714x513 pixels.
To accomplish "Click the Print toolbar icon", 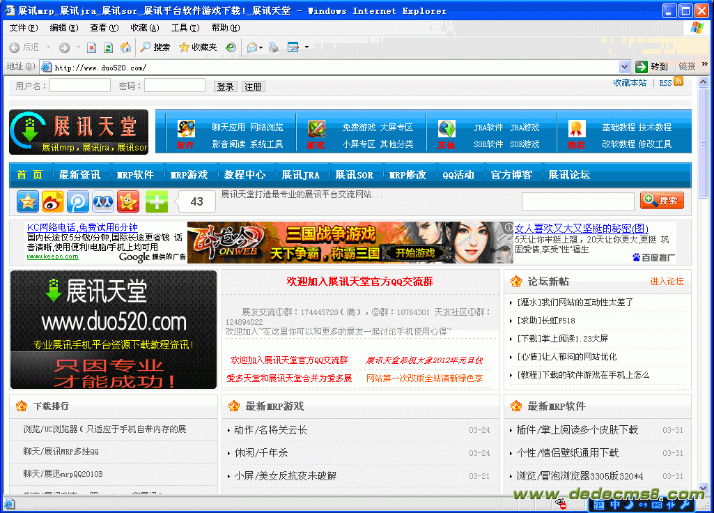I will click(274, 47).
